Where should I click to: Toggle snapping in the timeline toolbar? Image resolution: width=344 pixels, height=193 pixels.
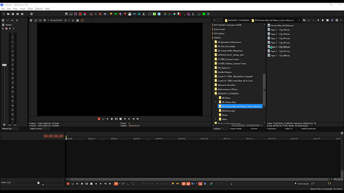click(x=183, y=184)
